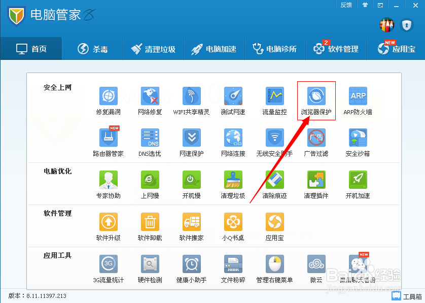
Task: Click the 开机慢 icon
Action: tap(191, 180)
